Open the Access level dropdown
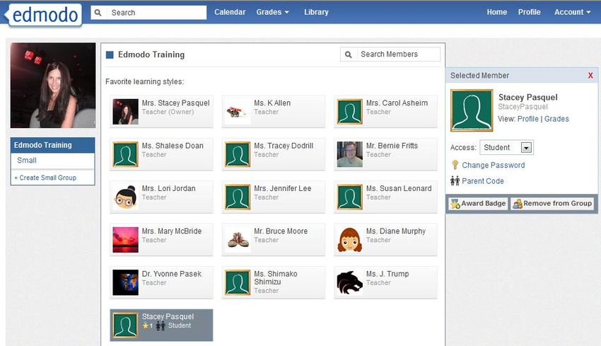601x346 pixels. tap(506, 147)
